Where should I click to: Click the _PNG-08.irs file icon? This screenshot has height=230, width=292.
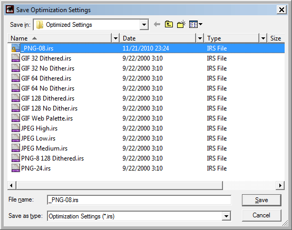pyautogui.click(x=15, y=48)
